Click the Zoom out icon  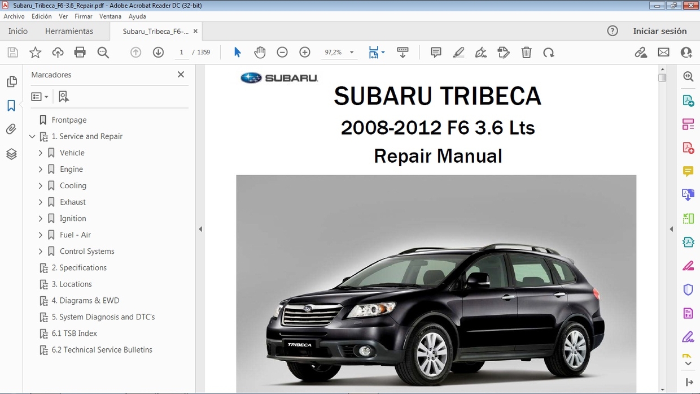point(282,52)
